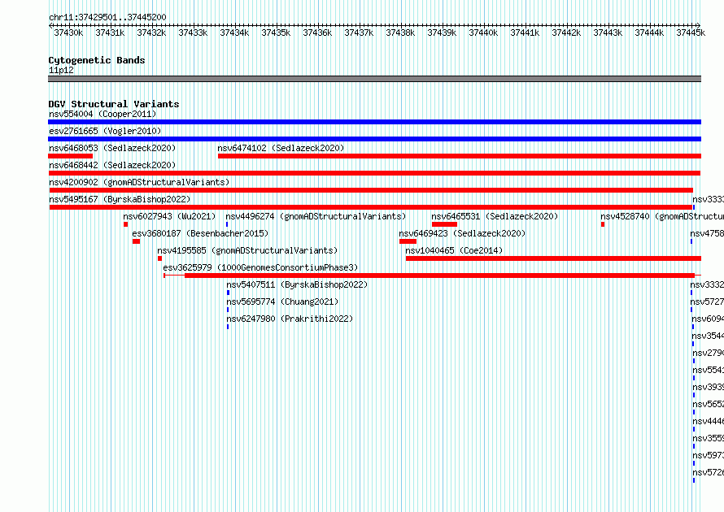The width and height of the screenshot is (724, 512).
Task: Open variant nsv5695774 (Chuang2021) label
Action: click(x=282, y=302)
